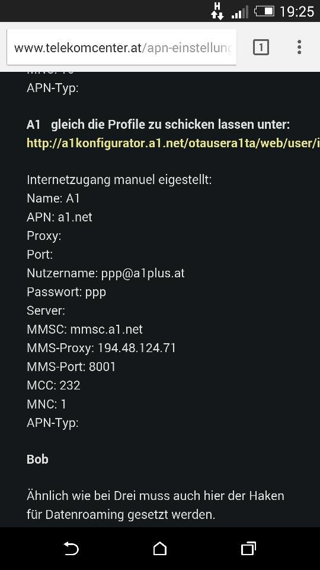Viewport: 320px width, 570px height.
Task: Tap the MMS-Port: 8001 line
Action: coord(71,366)
